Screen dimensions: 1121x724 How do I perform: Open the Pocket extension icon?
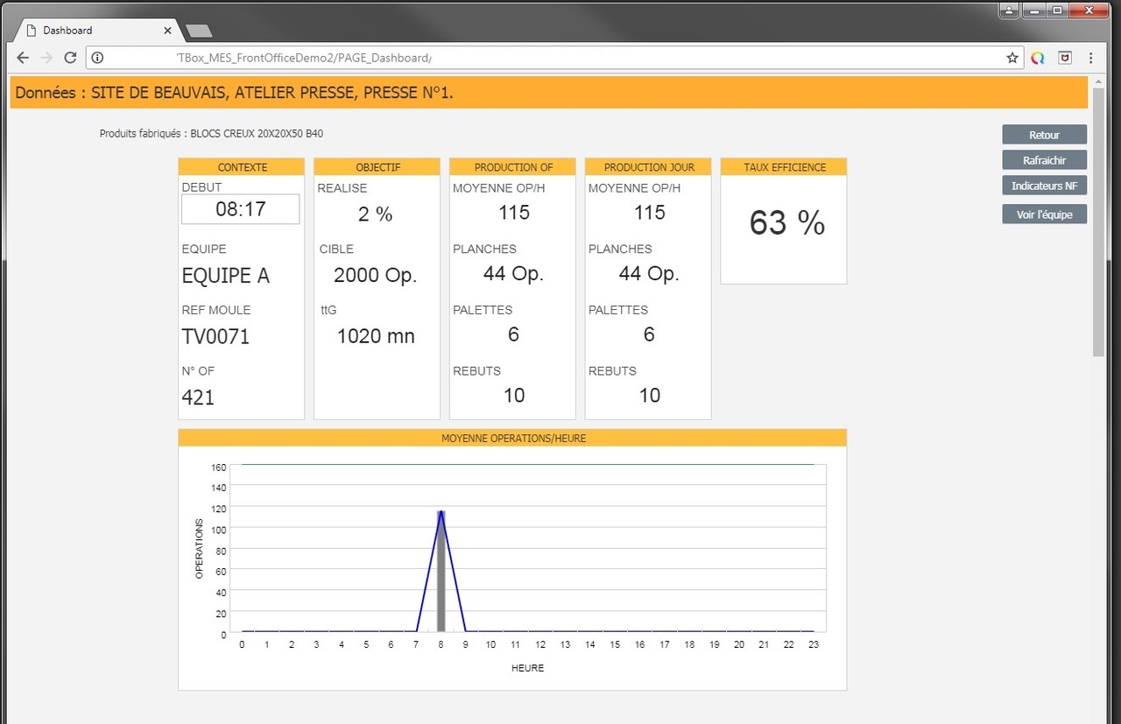pos(1065,58)
